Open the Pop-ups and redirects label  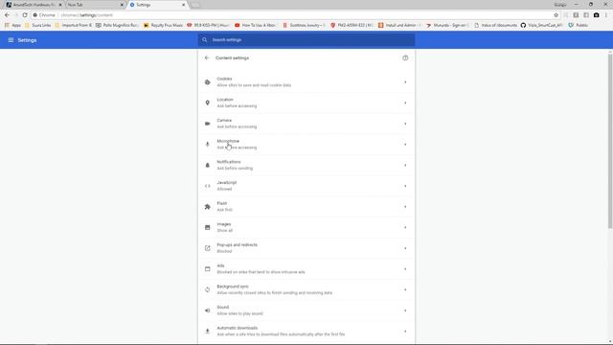[237, 245]
